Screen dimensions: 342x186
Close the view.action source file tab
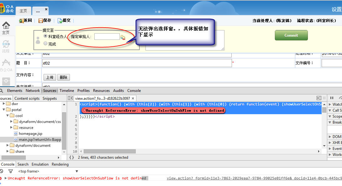tap(133, 98)
